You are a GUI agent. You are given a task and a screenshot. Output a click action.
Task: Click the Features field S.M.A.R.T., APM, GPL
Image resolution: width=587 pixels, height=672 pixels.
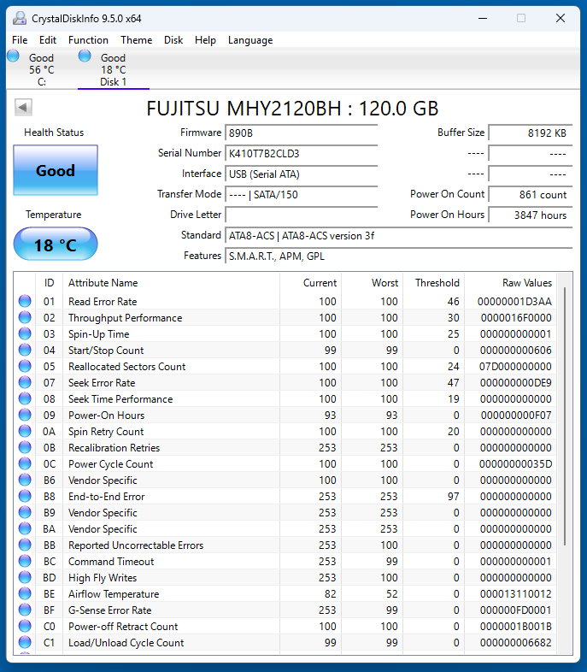pyautogui.click(x=399, y=256)
